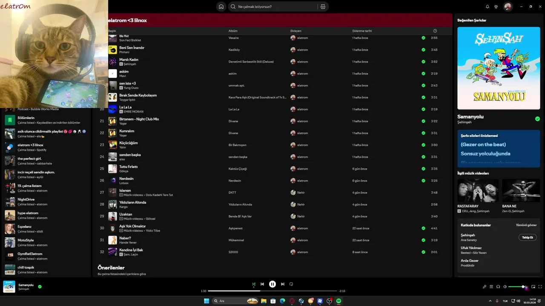545x306 pixels.
Task: Pause the current song
Action: 272,284
